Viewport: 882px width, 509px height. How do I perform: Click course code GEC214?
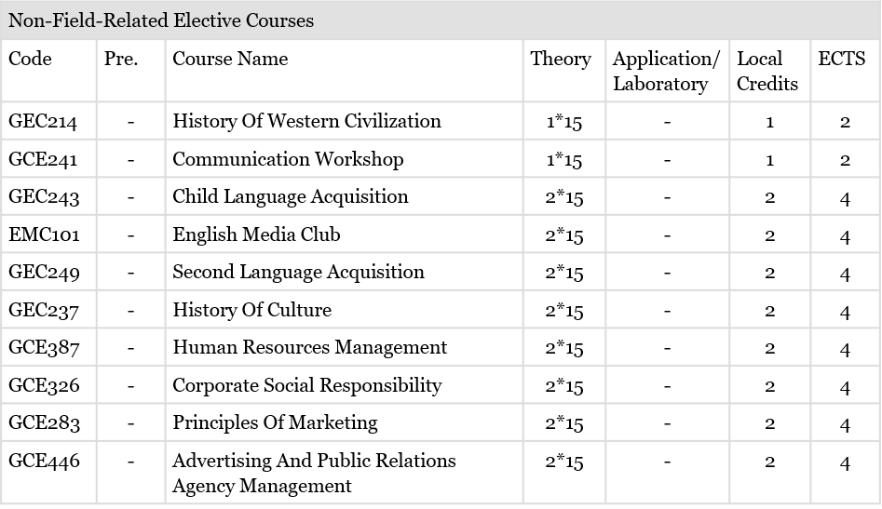click(x=43, y=121)
